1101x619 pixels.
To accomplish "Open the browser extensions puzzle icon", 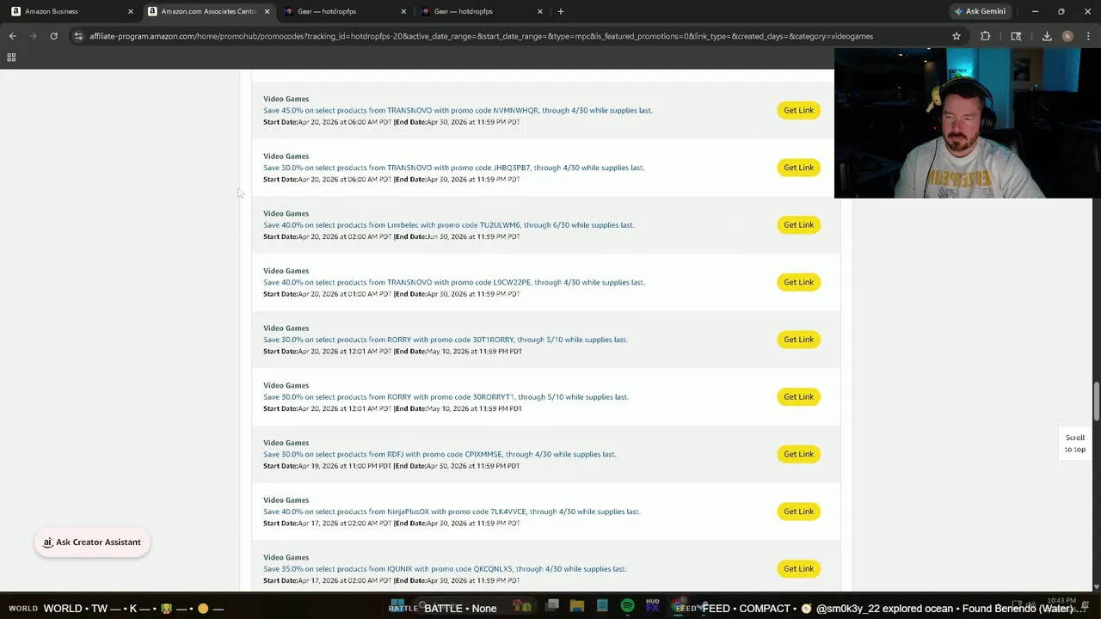I will point(985,36).
